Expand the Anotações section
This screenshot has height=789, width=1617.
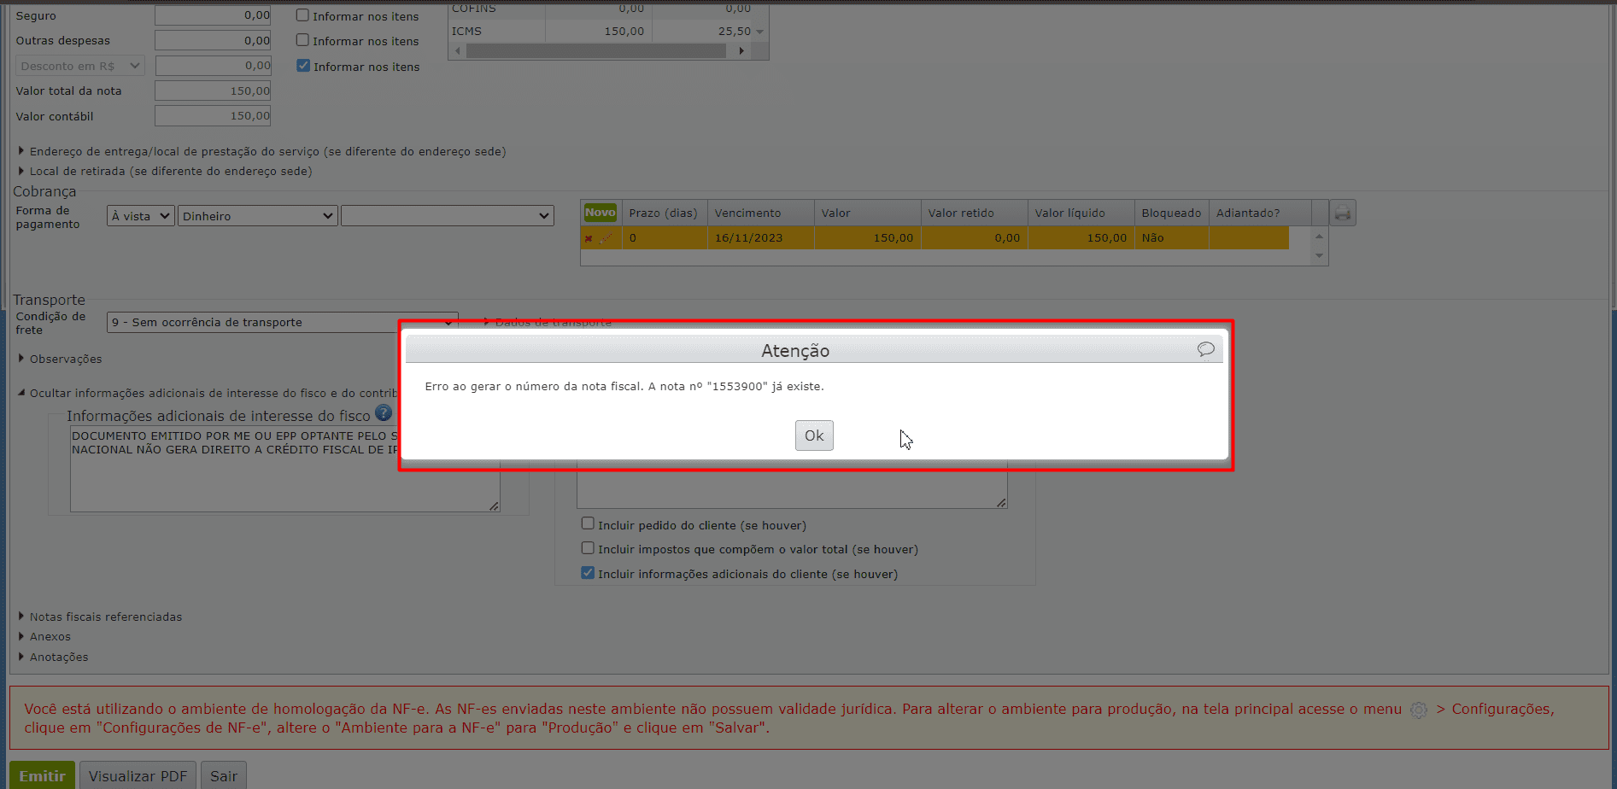tap(53, 657)
